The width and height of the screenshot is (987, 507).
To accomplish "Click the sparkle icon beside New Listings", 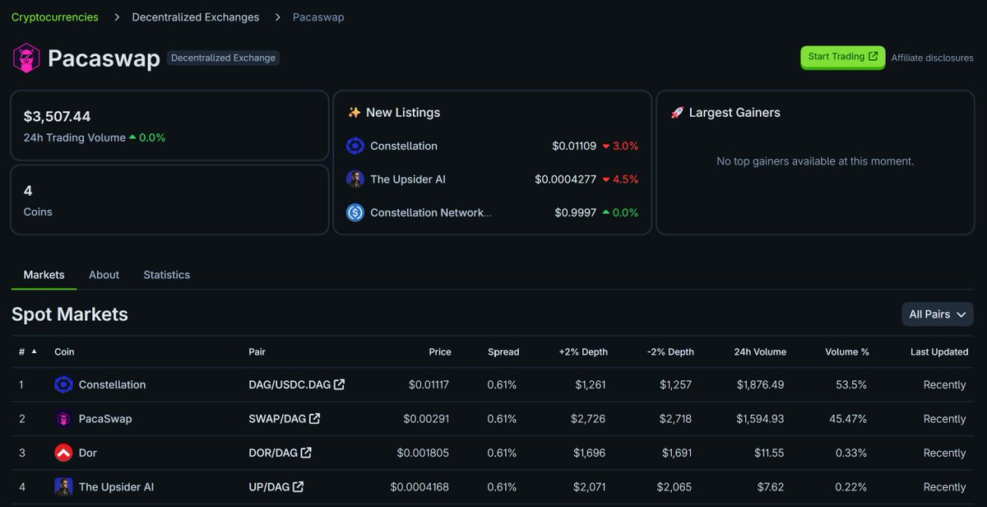I will [354, 113].
